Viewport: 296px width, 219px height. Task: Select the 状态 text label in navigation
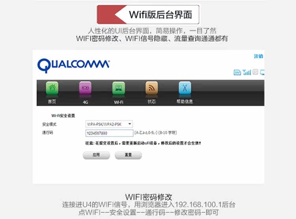click(x=152, y=102)
